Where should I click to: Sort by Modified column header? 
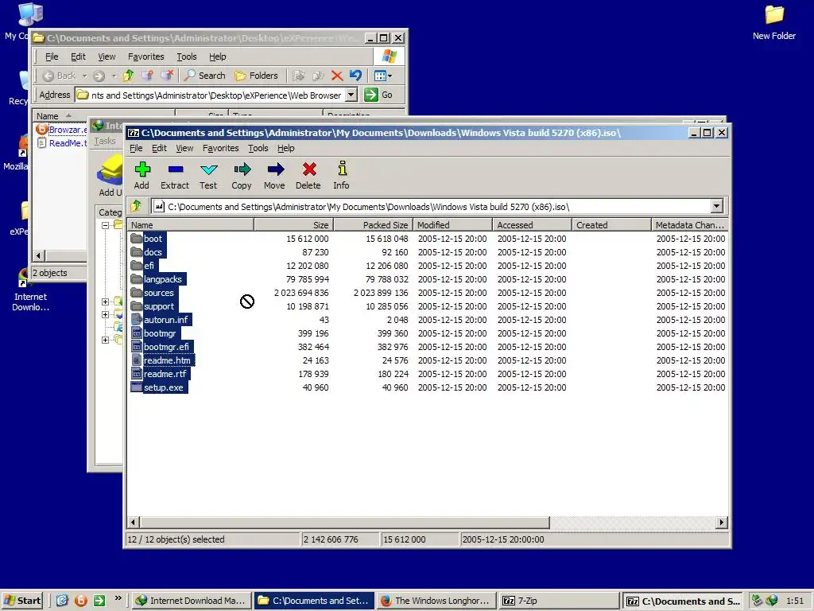point(452,225)
